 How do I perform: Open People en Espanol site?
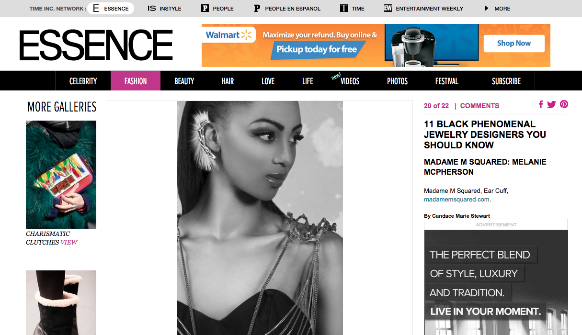(x=287, y=8)
